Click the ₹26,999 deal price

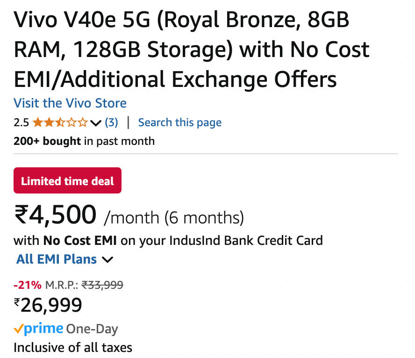(48, 305)
